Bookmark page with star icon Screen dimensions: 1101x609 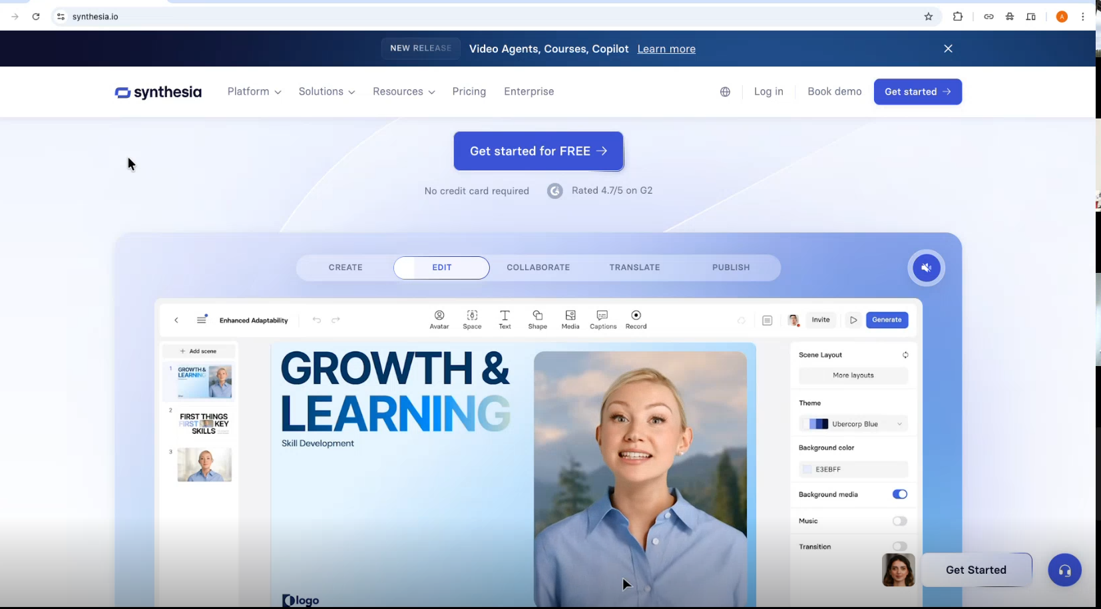(x=929, y=17)
